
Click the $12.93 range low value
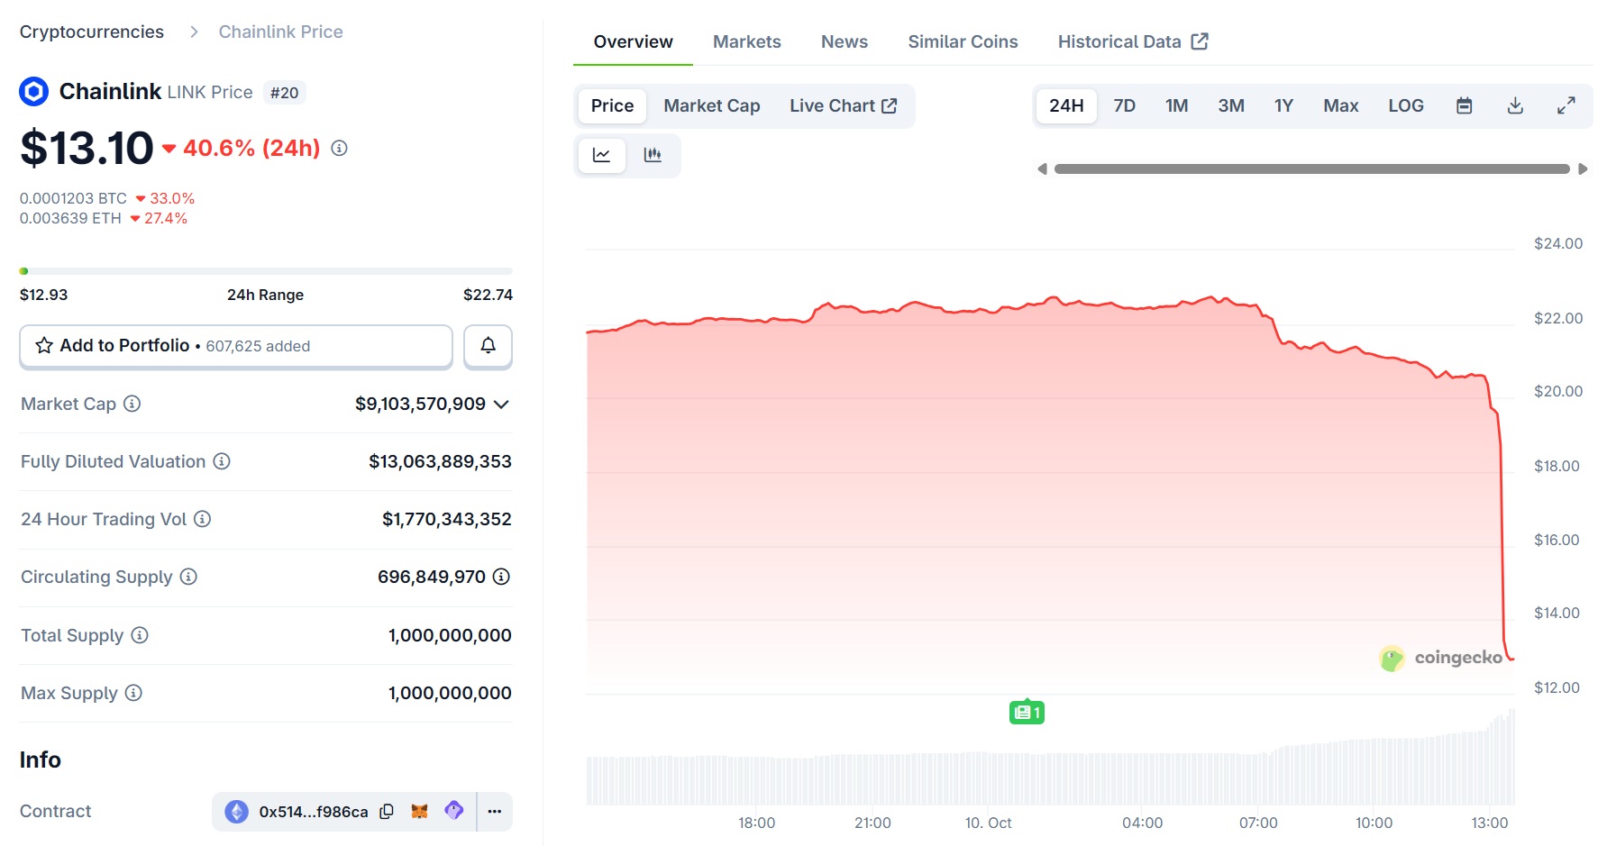click(43, 295)
